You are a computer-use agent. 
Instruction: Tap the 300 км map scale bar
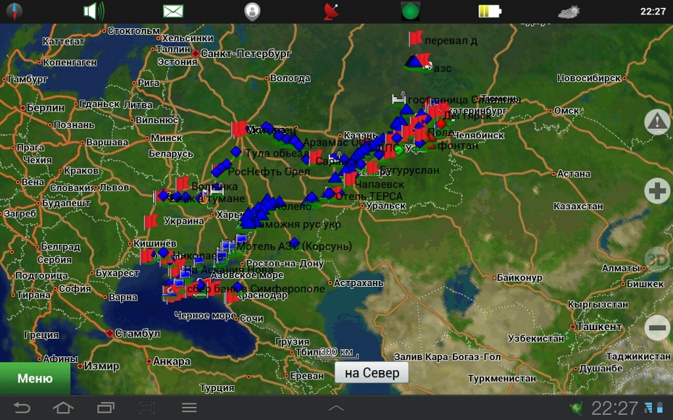pyautogui.click(x=338, y=353)
